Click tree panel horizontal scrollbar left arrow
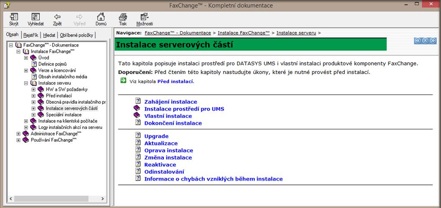The height and width of the screenshot is (208, 441). click(x=11, y=199)
